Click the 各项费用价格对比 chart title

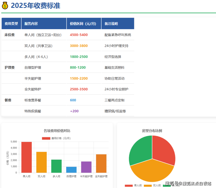point(57,130)
